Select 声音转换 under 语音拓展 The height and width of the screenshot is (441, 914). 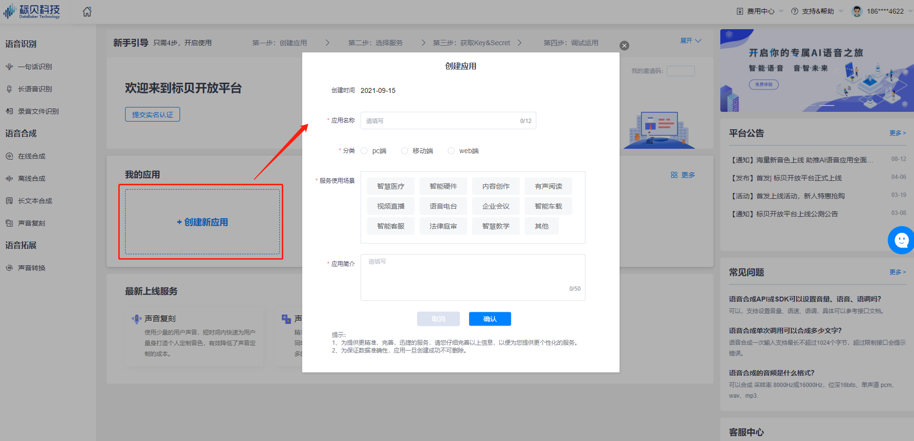tap(32, 267)
